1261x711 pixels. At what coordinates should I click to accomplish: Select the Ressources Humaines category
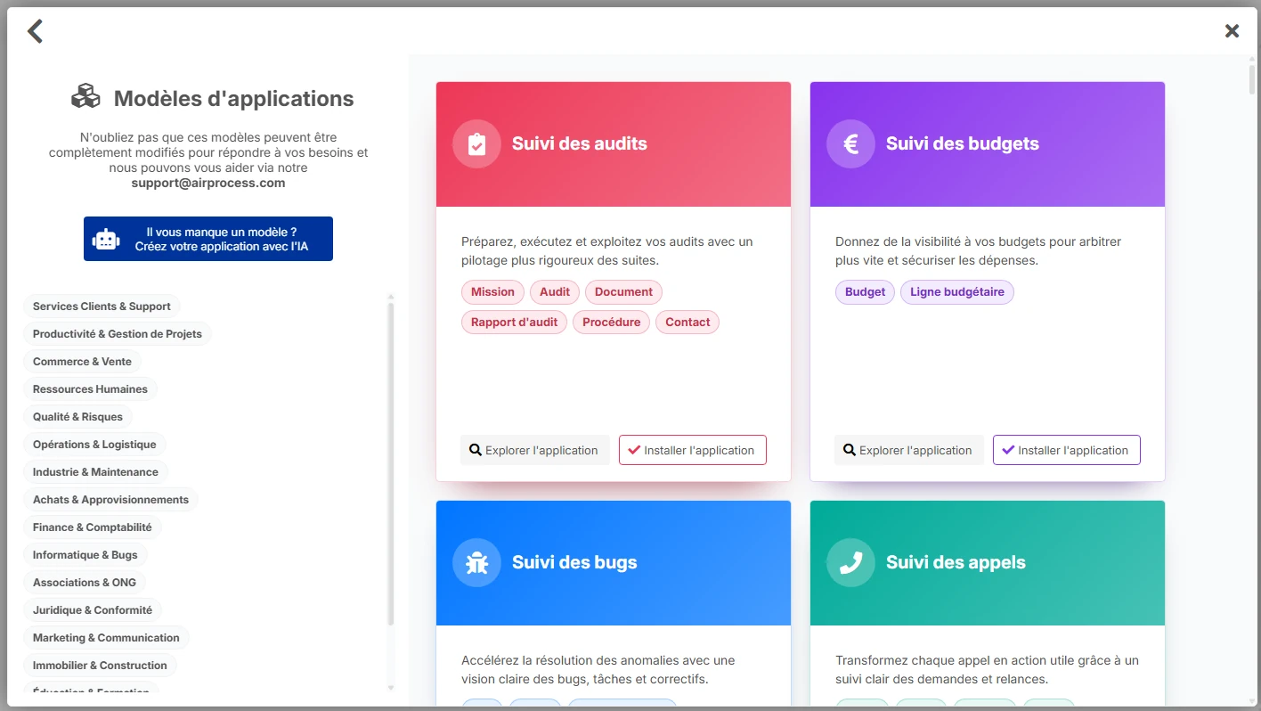pyautogui.click(x=90, y=389)
